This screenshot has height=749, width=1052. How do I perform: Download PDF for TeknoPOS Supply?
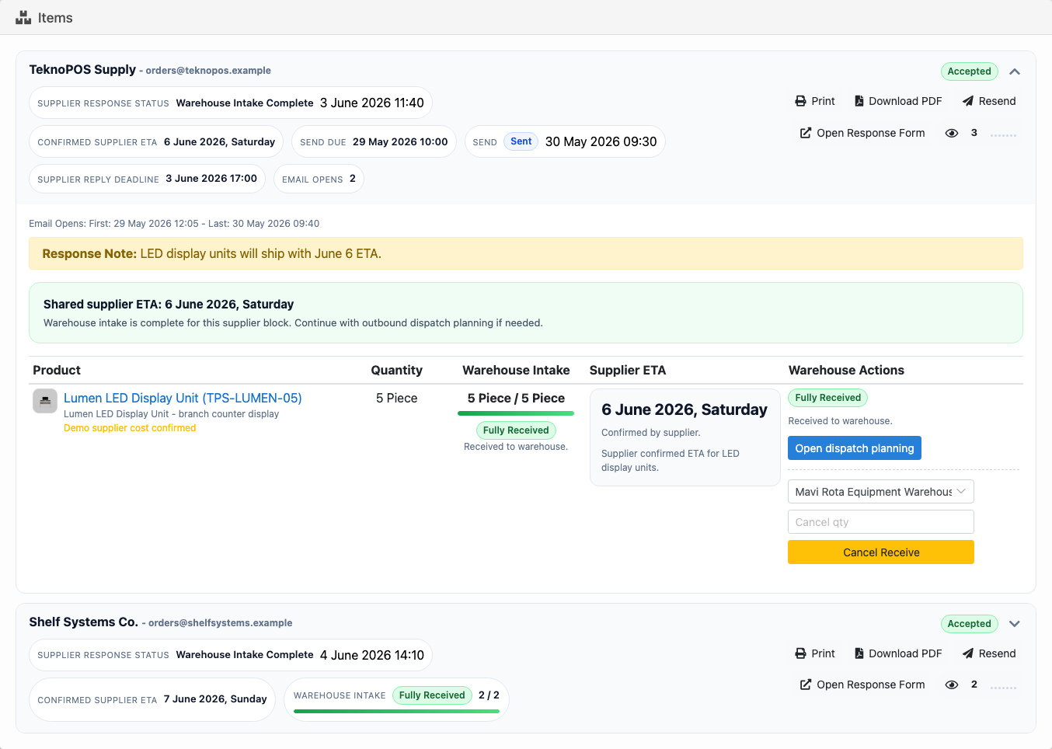[x=898, y=101]
